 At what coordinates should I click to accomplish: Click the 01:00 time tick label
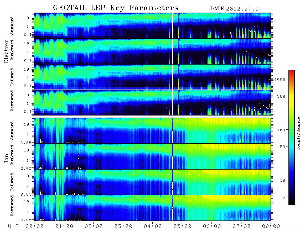click(64, 227)
